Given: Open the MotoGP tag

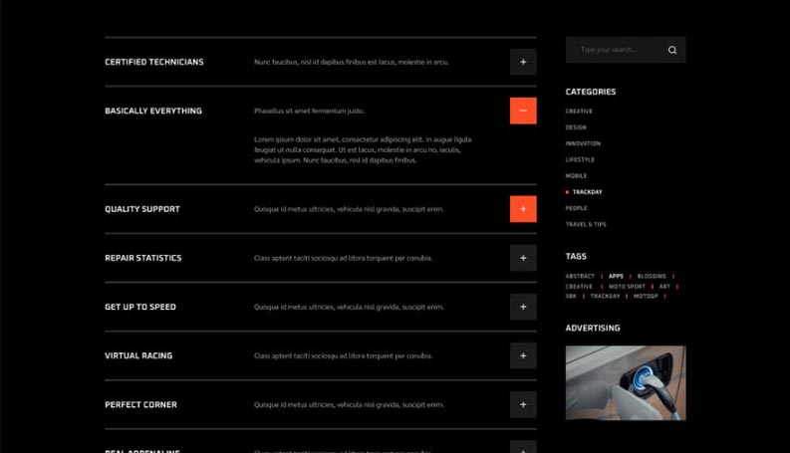Looking at the screenshot, I should click(x=646, y=296).
